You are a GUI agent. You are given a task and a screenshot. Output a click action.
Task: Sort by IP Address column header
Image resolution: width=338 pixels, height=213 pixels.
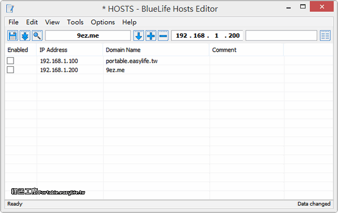pyautogui.click(x=70, y=50)
